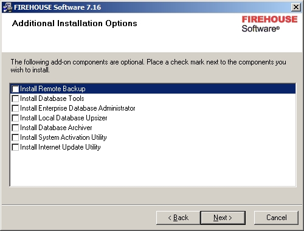
Task: Click the FIREHOUSE Software logo
Action: (269, 24)
